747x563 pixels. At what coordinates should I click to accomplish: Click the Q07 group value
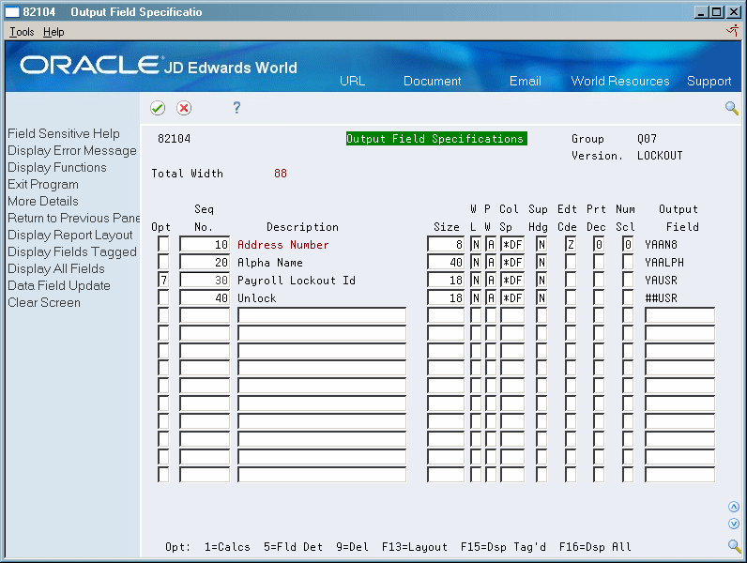(x=647, y=139)
